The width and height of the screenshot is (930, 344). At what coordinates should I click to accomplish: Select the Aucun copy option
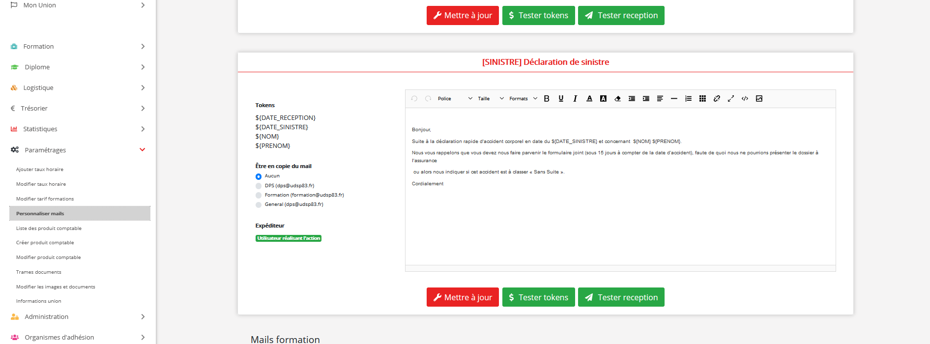pos(259,176)
